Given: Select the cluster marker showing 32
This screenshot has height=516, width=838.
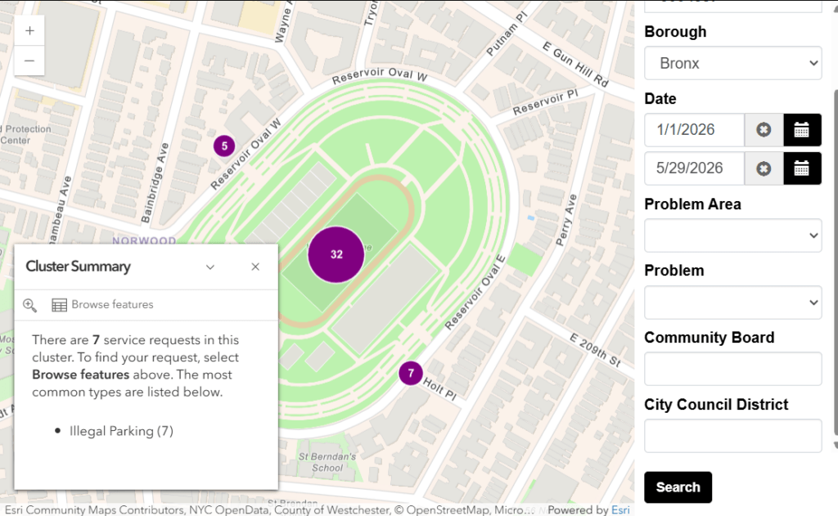Looking at the screenshot, I should [x=336, y=255].
